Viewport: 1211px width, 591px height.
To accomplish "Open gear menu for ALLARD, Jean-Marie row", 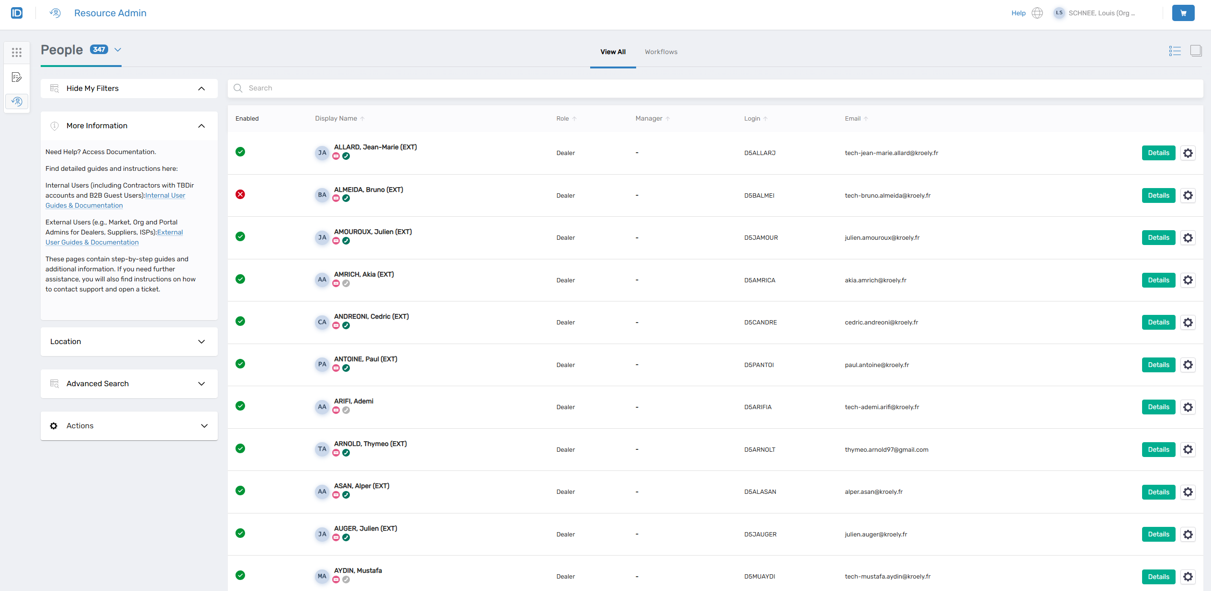I will [x=1188, y=153].
